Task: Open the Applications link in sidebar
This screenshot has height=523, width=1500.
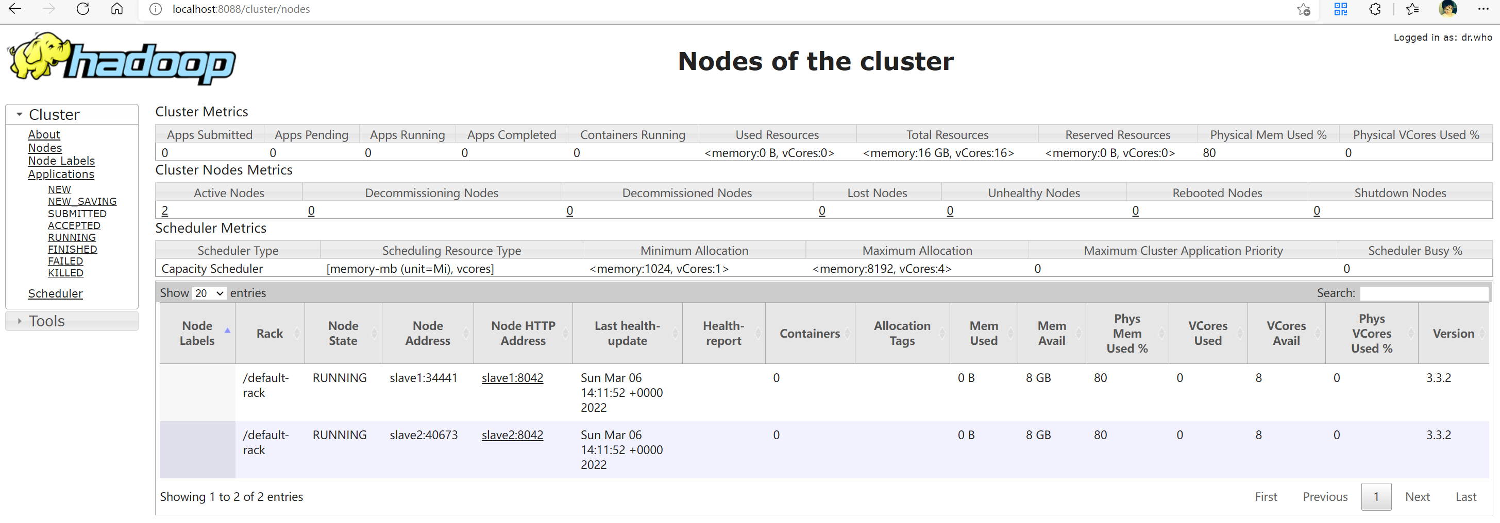Action: [x=61, y=174]
